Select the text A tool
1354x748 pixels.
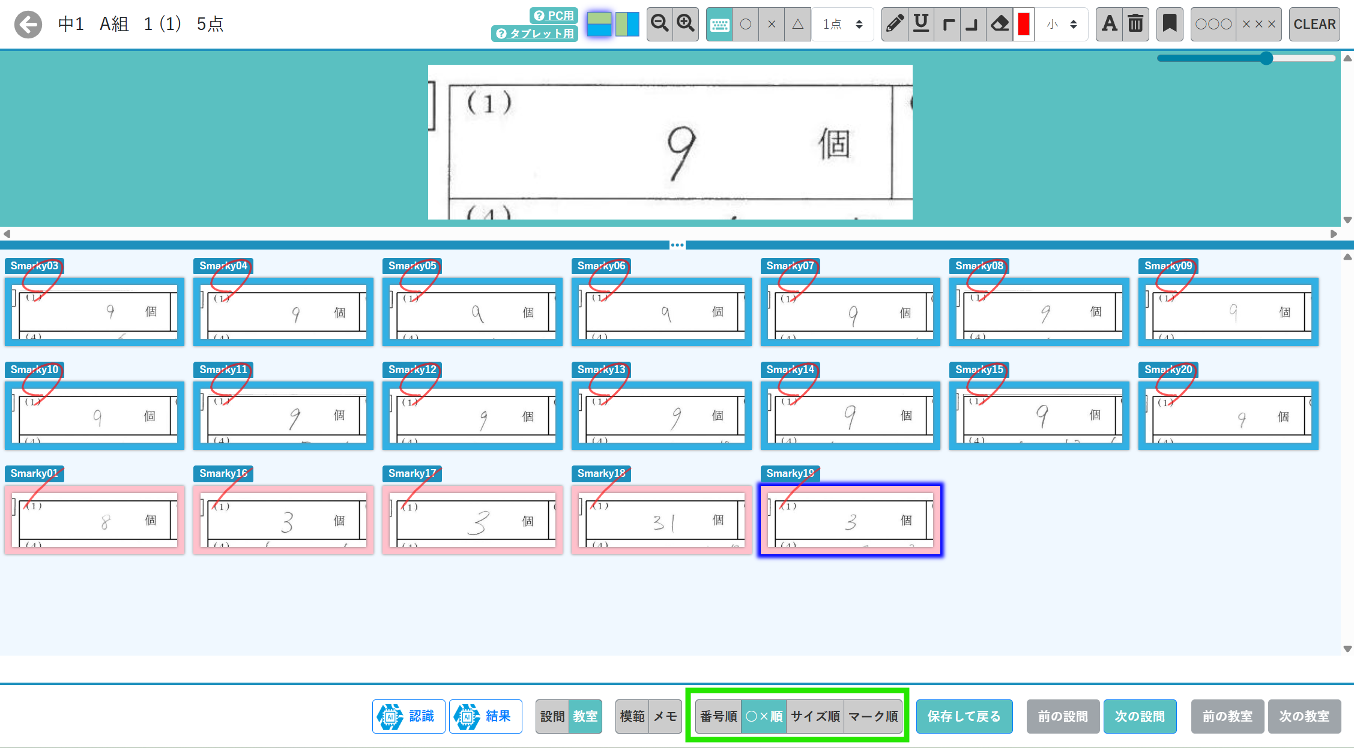[x=1109, y=24]
